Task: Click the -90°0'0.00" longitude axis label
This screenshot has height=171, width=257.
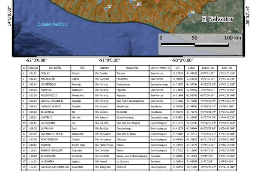Action: coord(182,60)
